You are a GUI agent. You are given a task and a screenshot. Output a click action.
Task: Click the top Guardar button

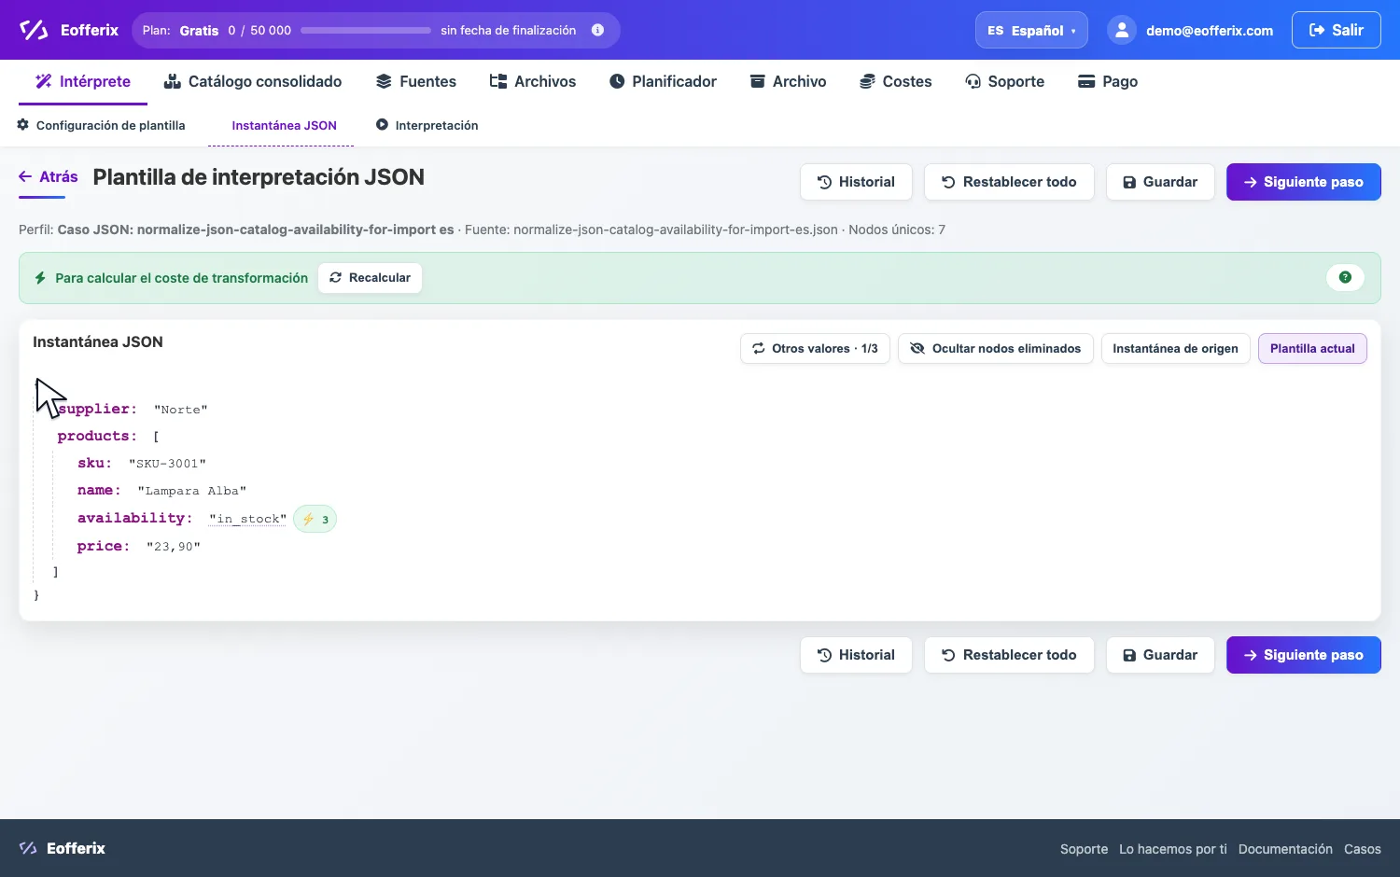pyautogui.click(x=1160, y=182)
